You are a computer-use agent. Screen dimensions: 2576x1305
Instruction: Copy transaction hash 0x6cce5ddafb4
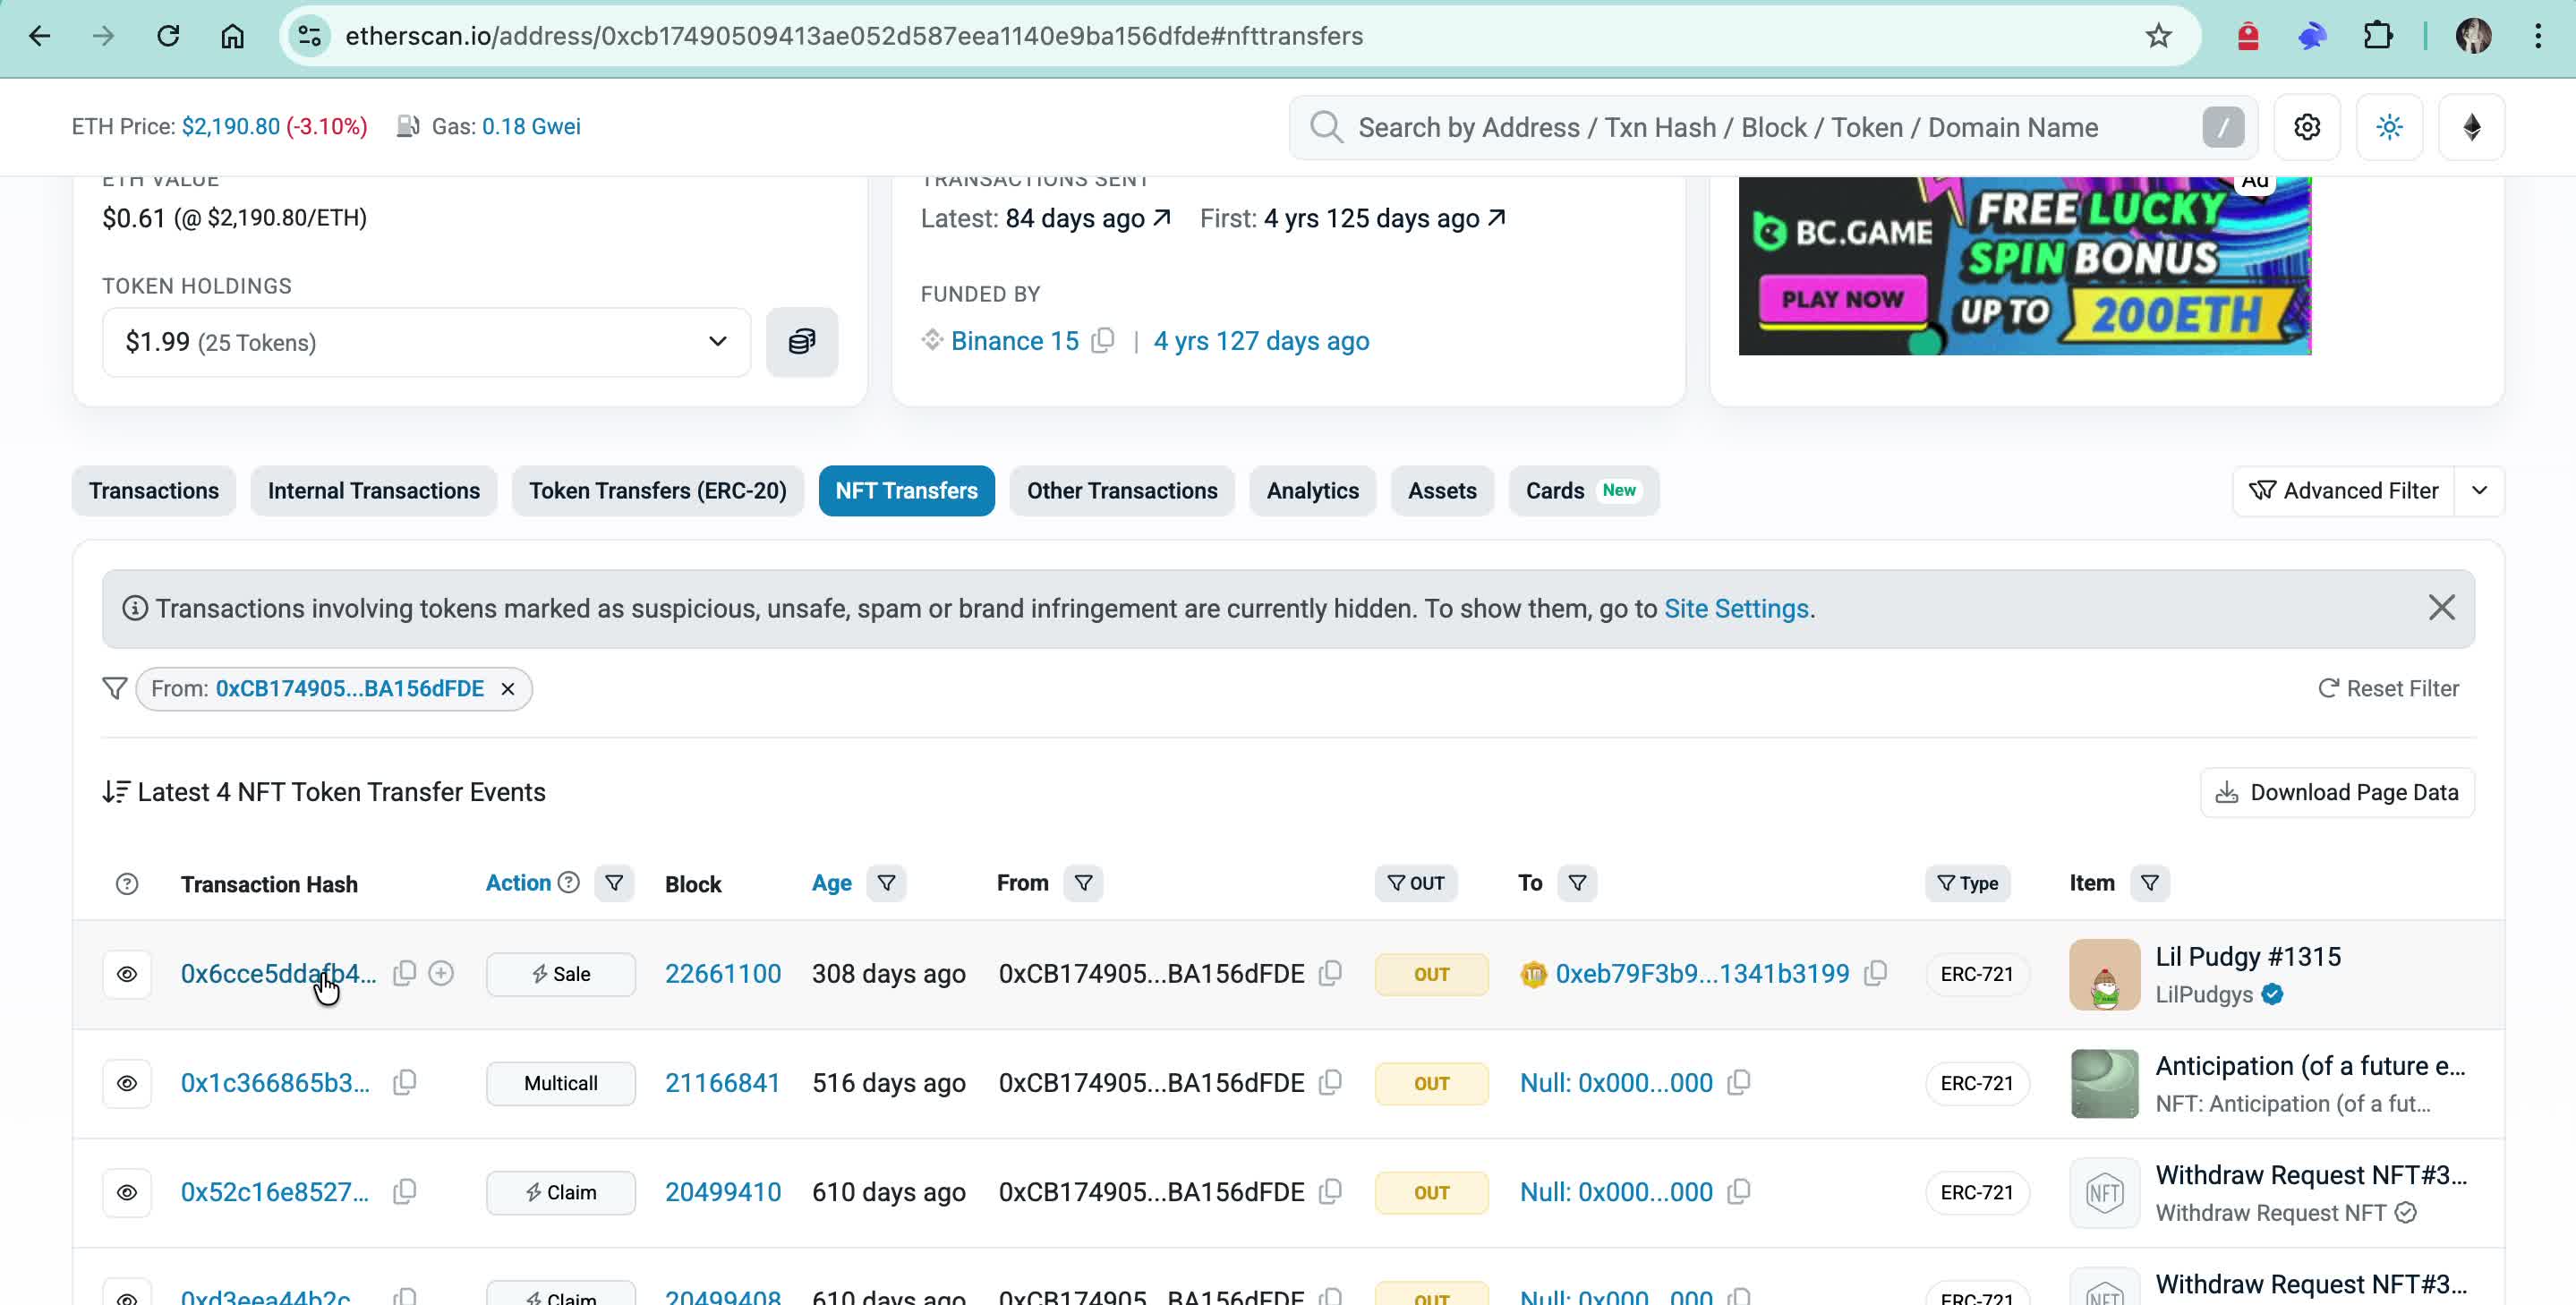404,973
